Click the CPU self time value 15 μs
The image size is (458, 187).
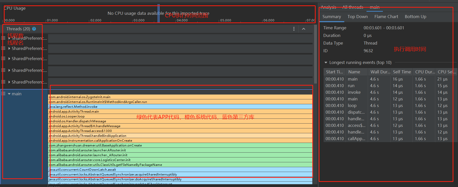tap(442, 86)
